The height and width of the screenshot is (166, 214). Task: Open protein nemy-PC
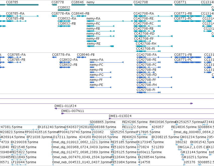click(x=92, y=67)
